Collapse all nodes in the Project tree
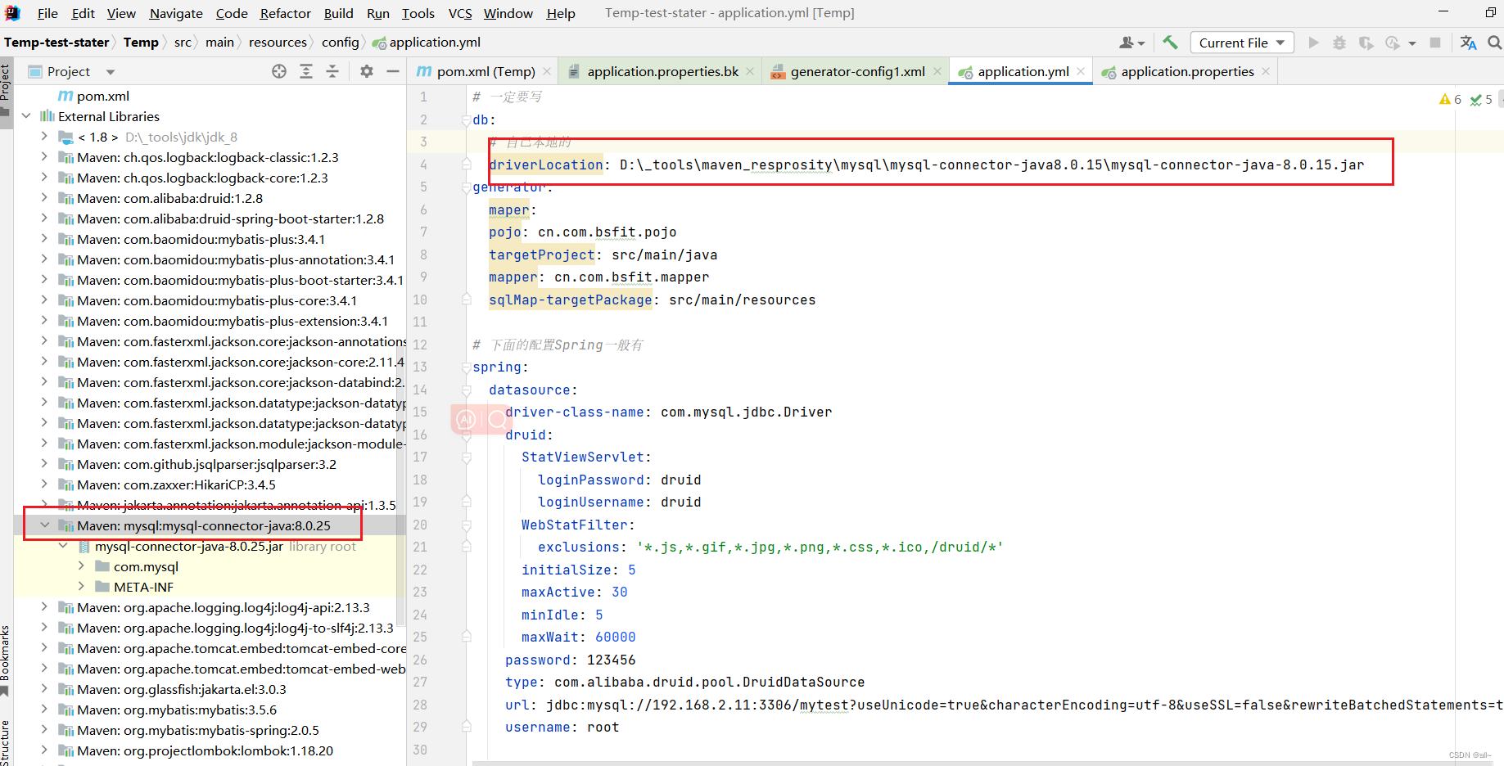 pos(332,71)
